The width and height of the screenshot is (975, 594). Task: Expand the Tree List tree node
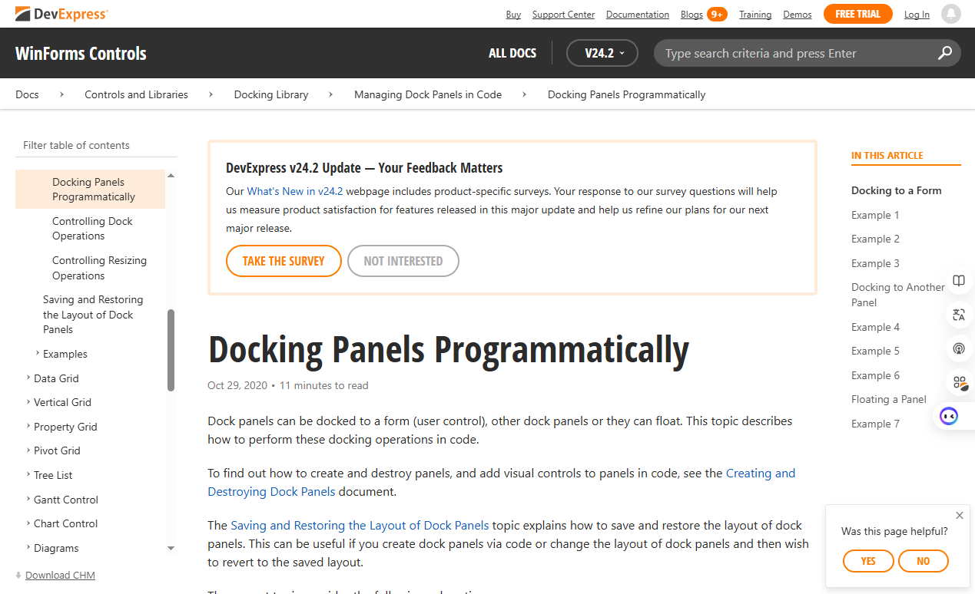coord(28,474)
